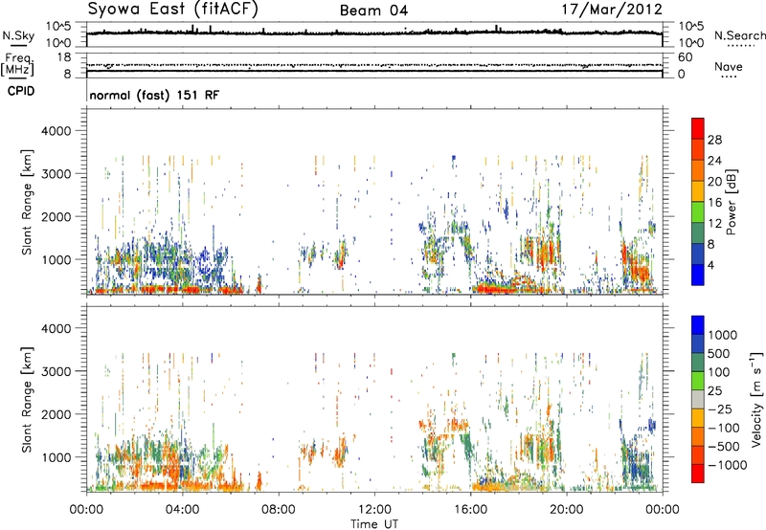Click the 'Nave' legend label

pyautogui.click(x=729, y=66)
